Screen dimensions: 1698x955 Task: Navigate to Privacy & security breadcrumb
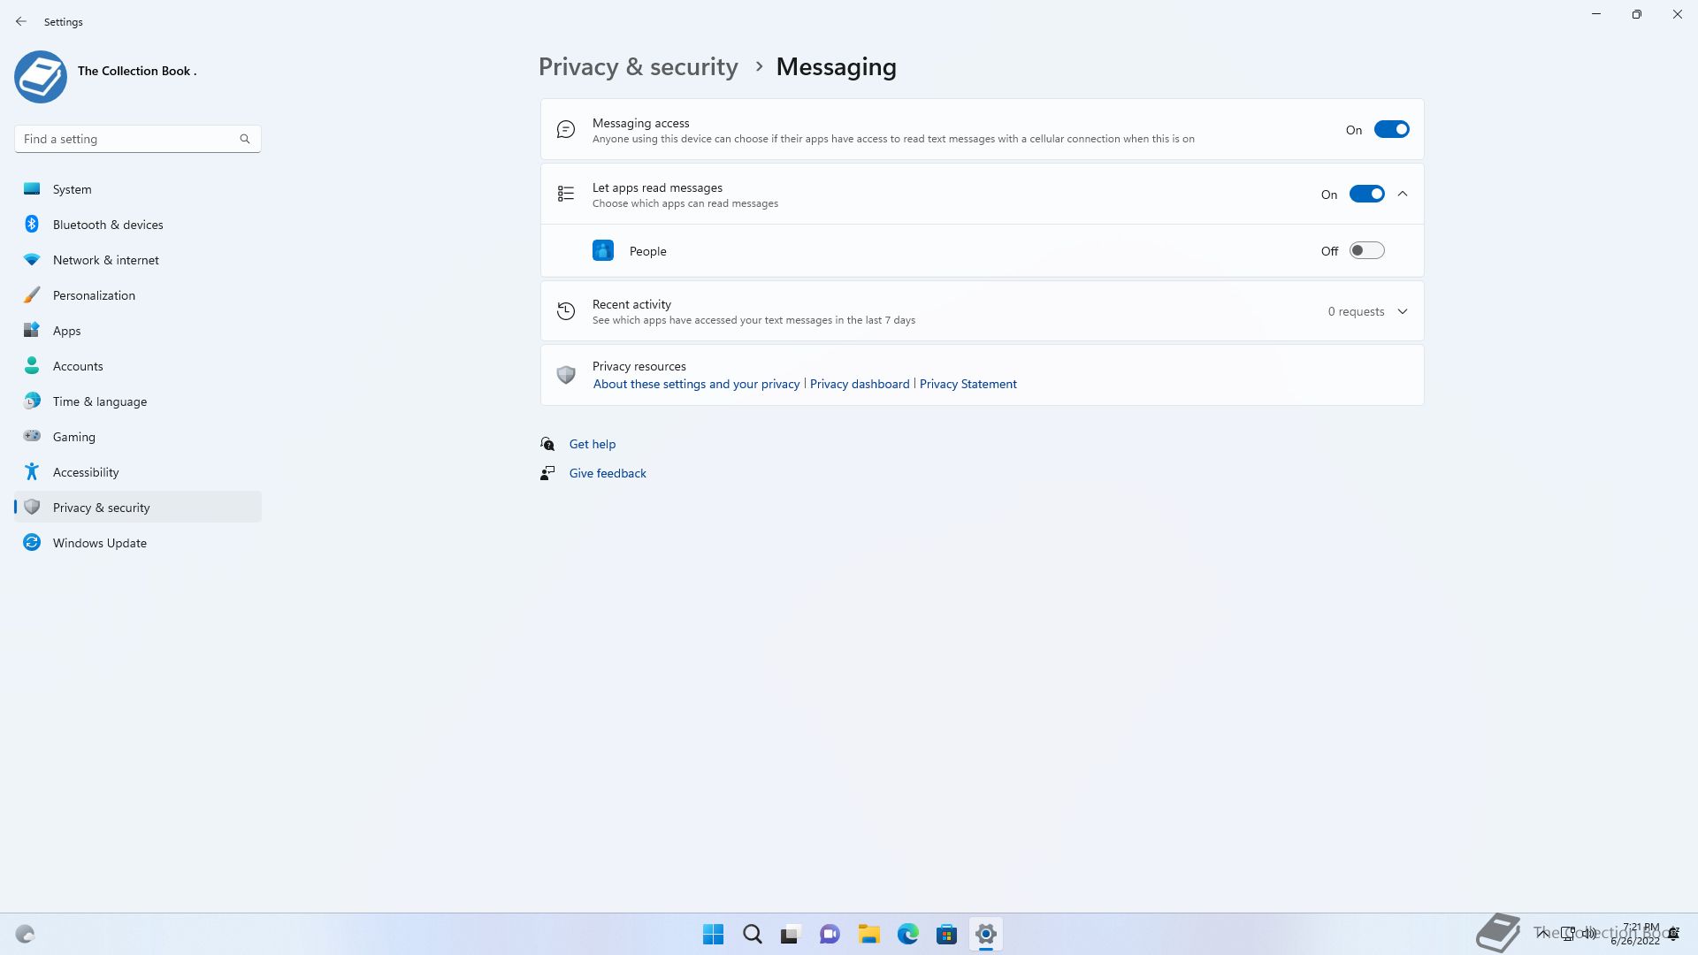click(x=638, y=67)
